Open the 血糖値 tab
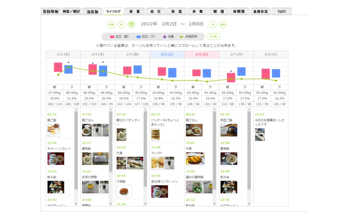 (240, 12)
